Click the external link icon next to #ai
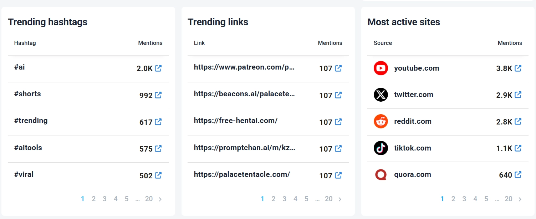This screenshot has width=536, height=219. click(158, 68)
